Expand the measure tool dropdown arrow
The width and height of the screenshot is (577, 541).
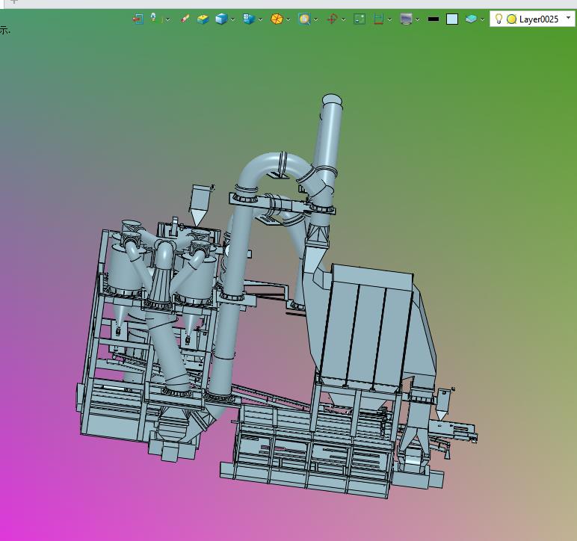(389, 19)
